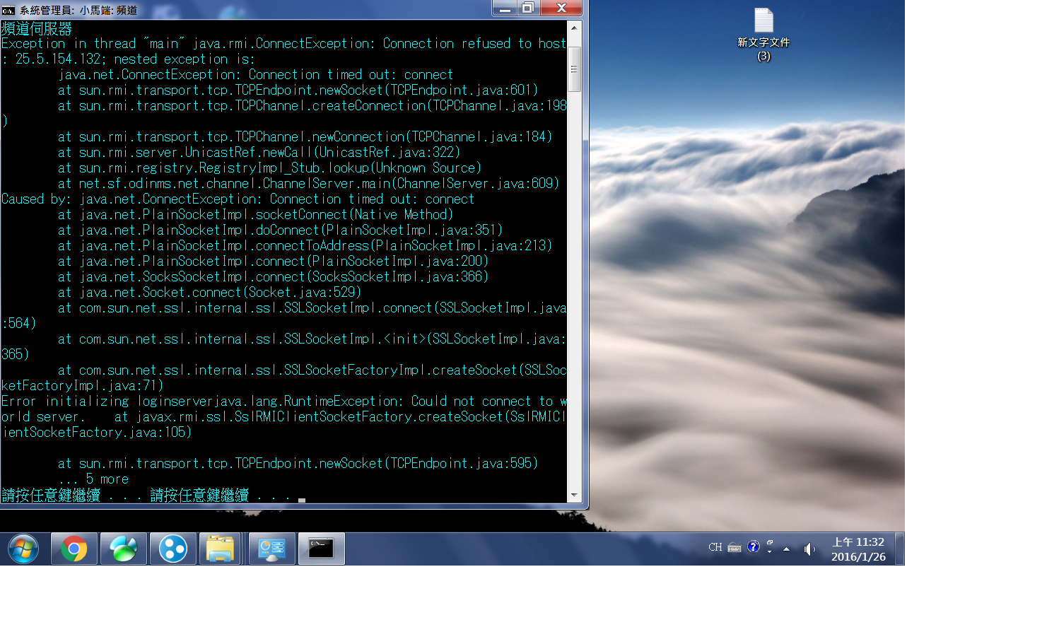Click the console vertical scrollbar thumb
This screenshot has width=1059, height=632.
574,69
